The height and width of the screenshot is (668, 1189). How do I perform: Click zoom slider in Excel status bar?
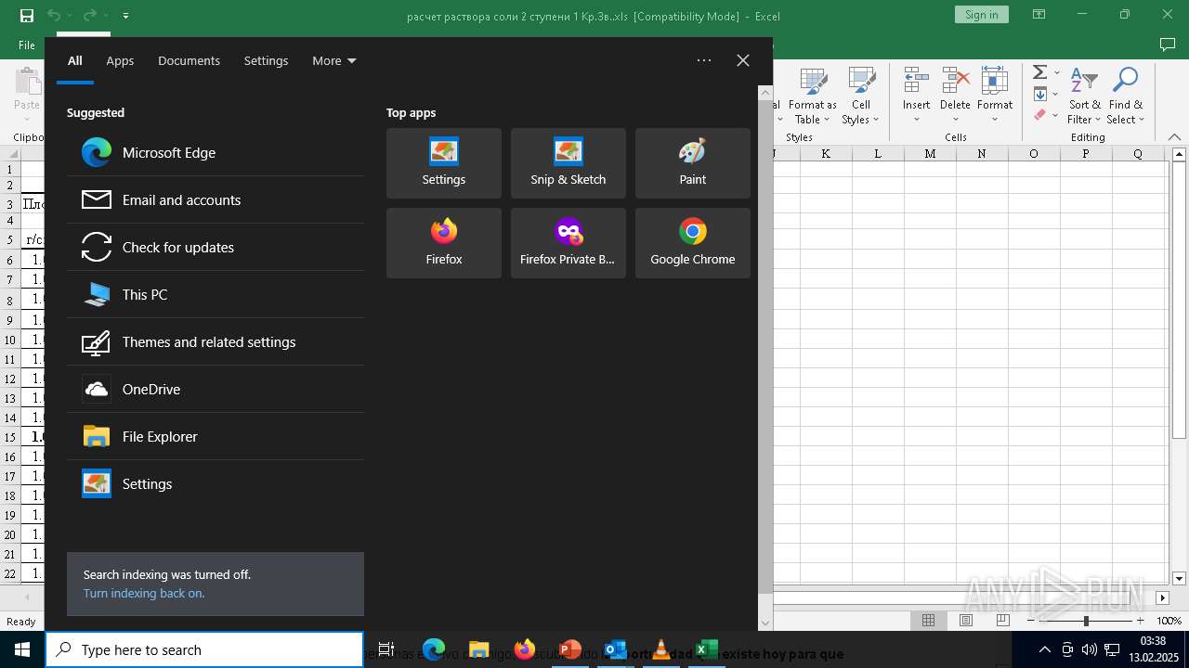tap(1086, 621)
